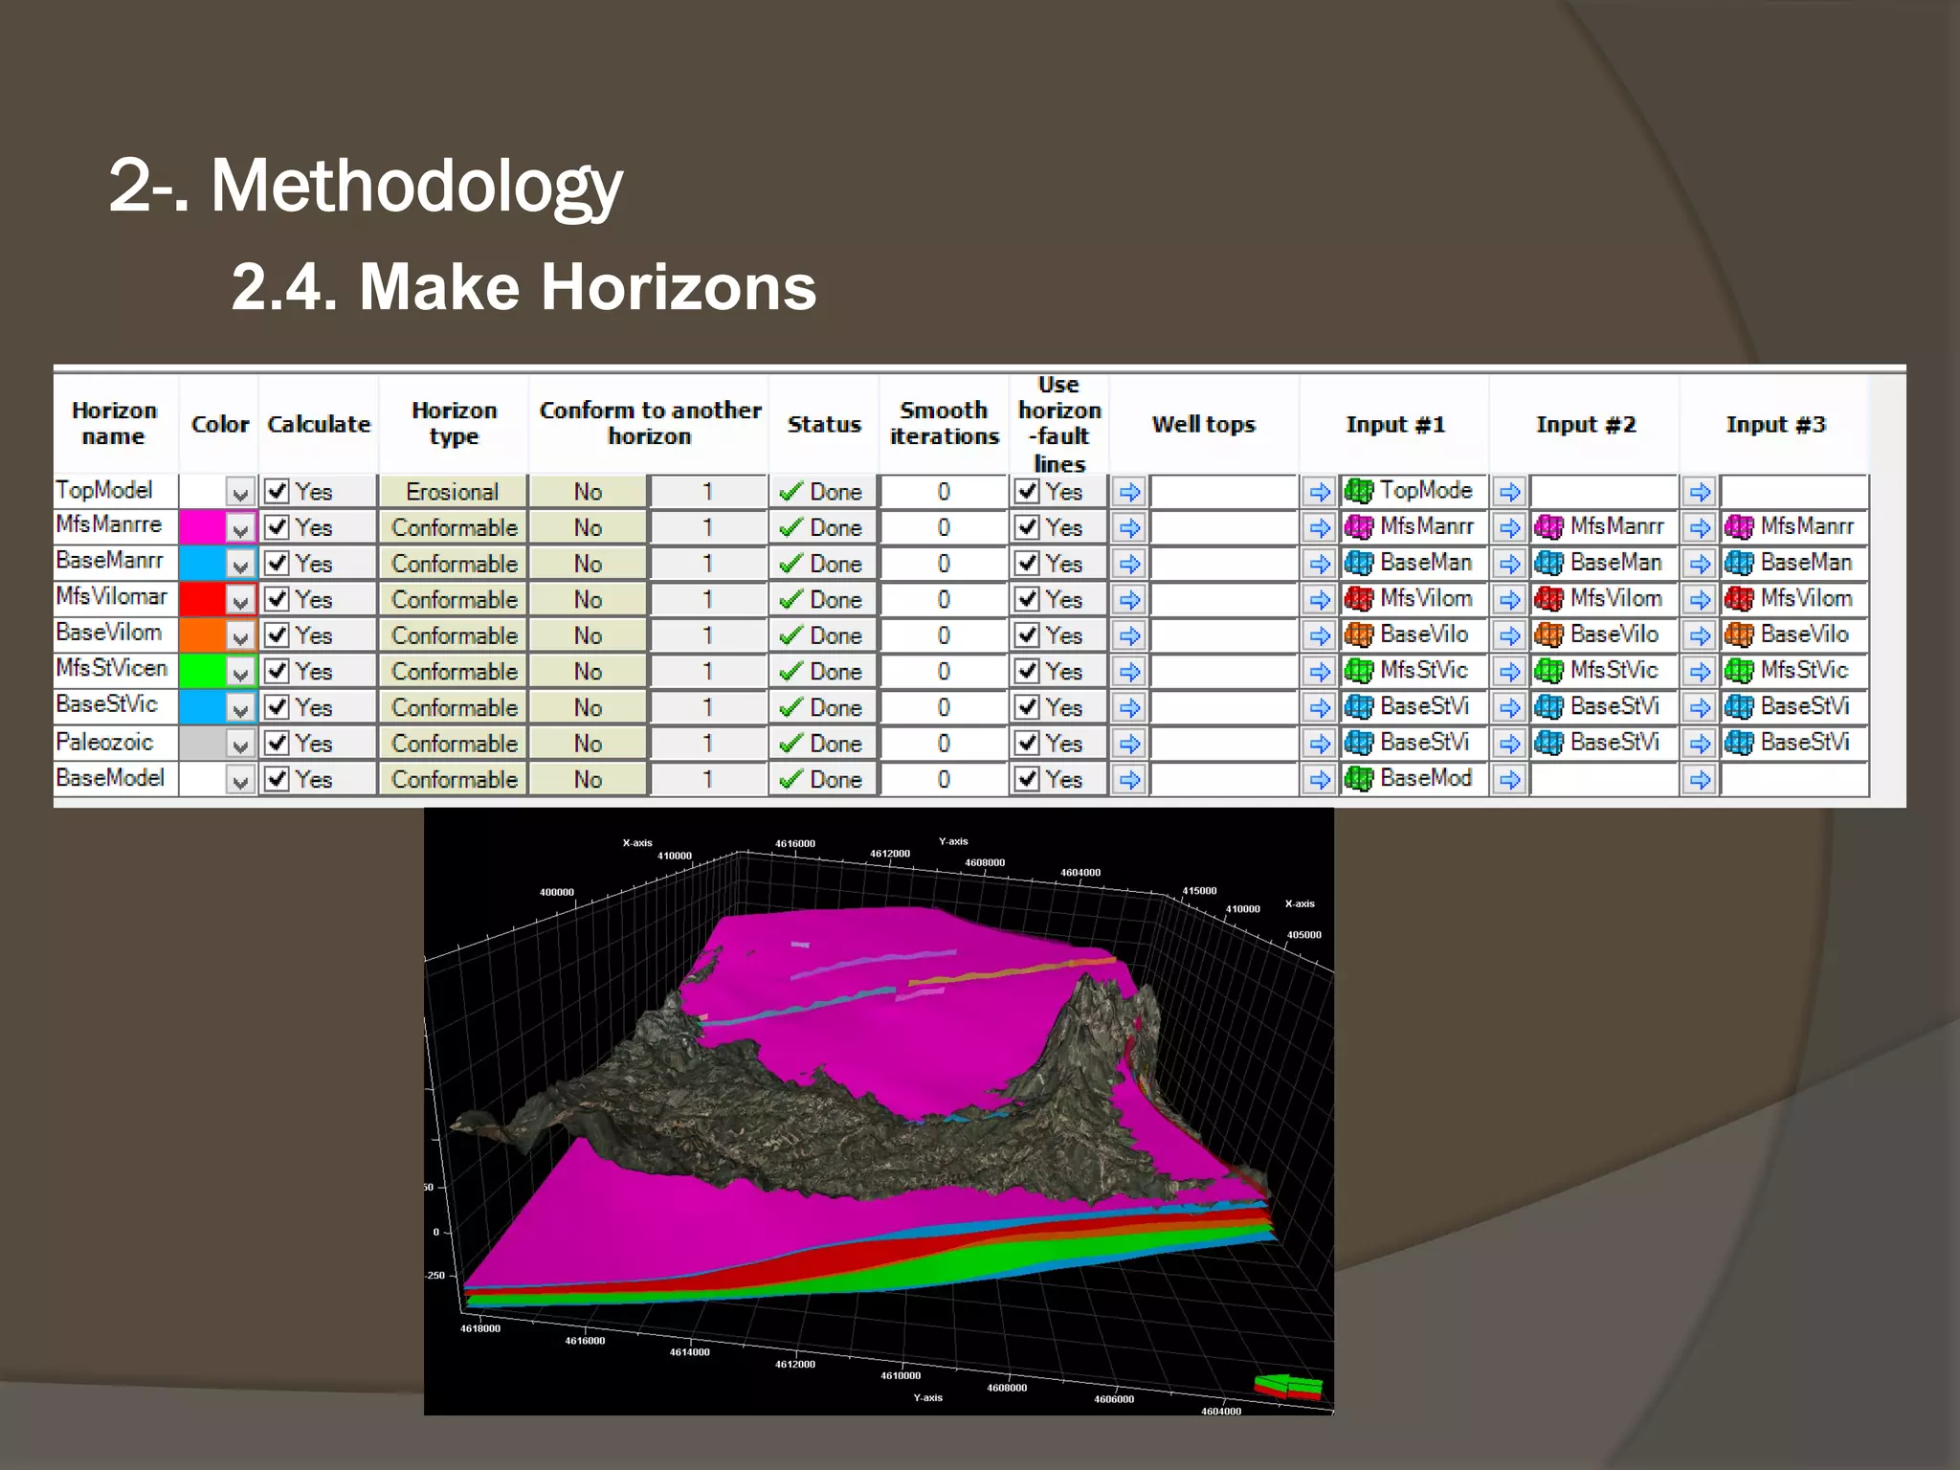
Task: Toggle Use horizon-fault lines checkbox for BaseVilom
Action: click(x=1027, y=635)
